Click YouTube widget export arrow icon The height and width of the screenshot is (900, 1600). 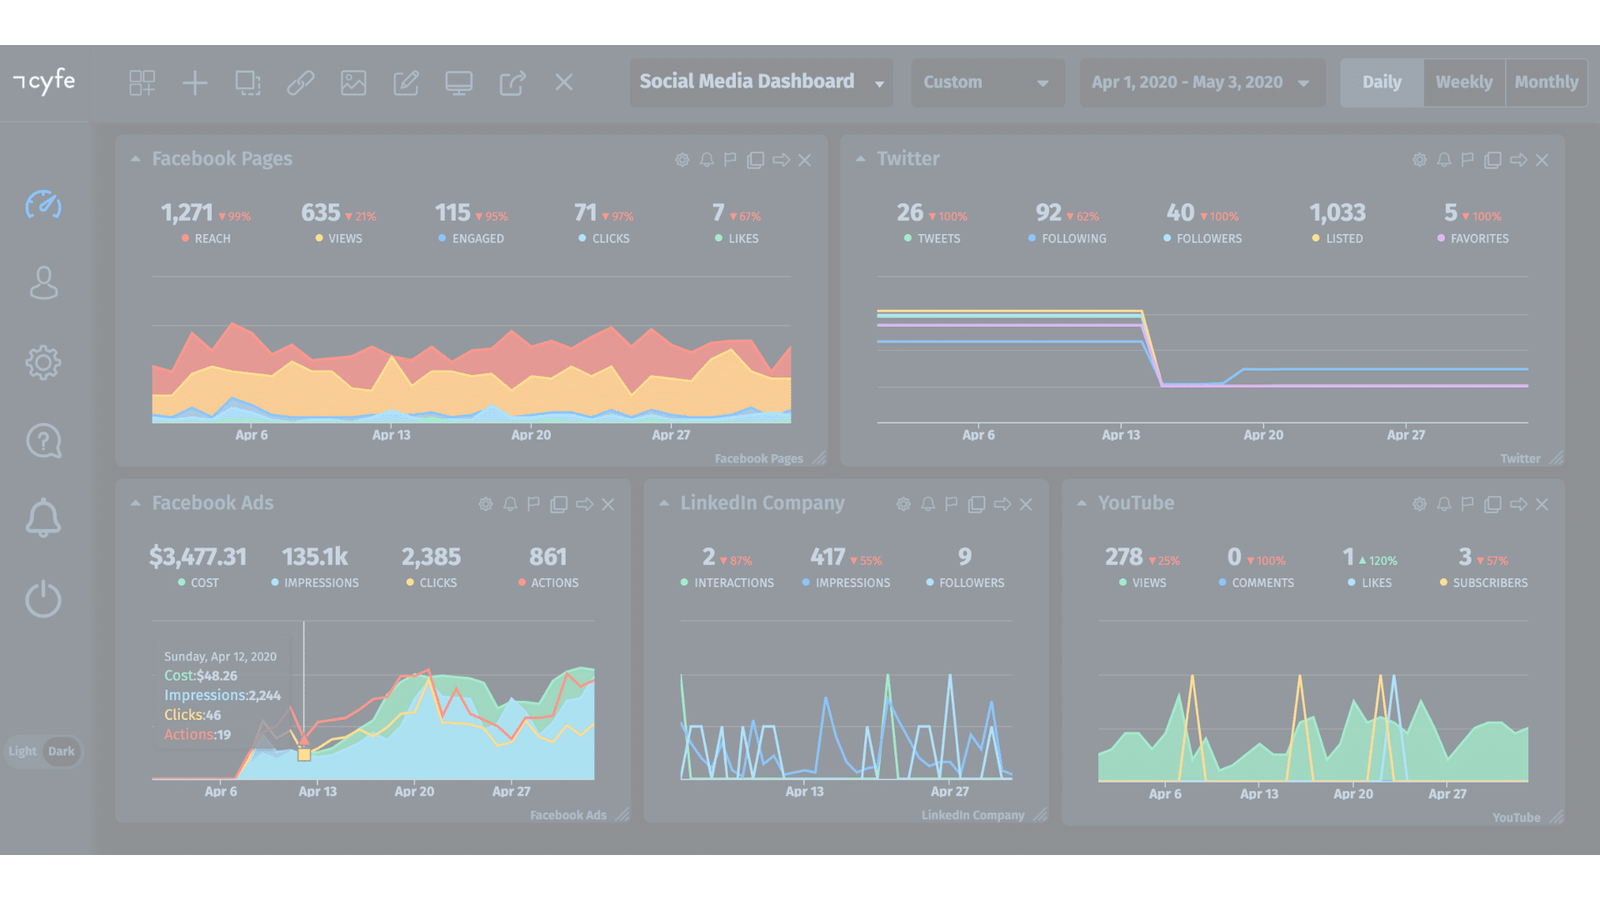[1518, 504]
